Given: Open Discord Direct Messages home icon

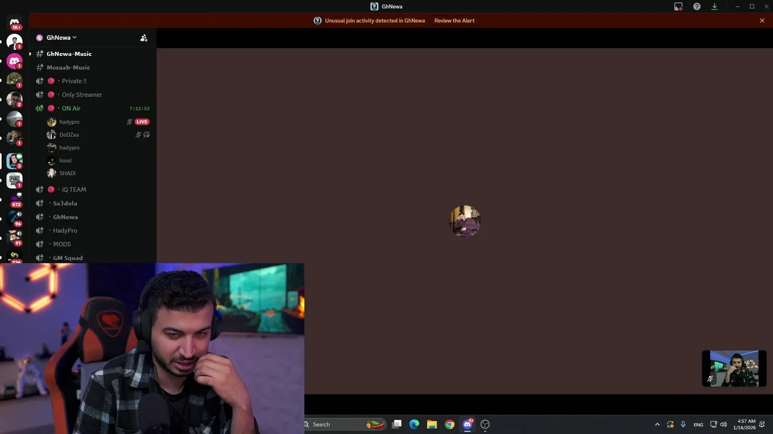Looking at the screenshot, I should click(x=14, y=24).
